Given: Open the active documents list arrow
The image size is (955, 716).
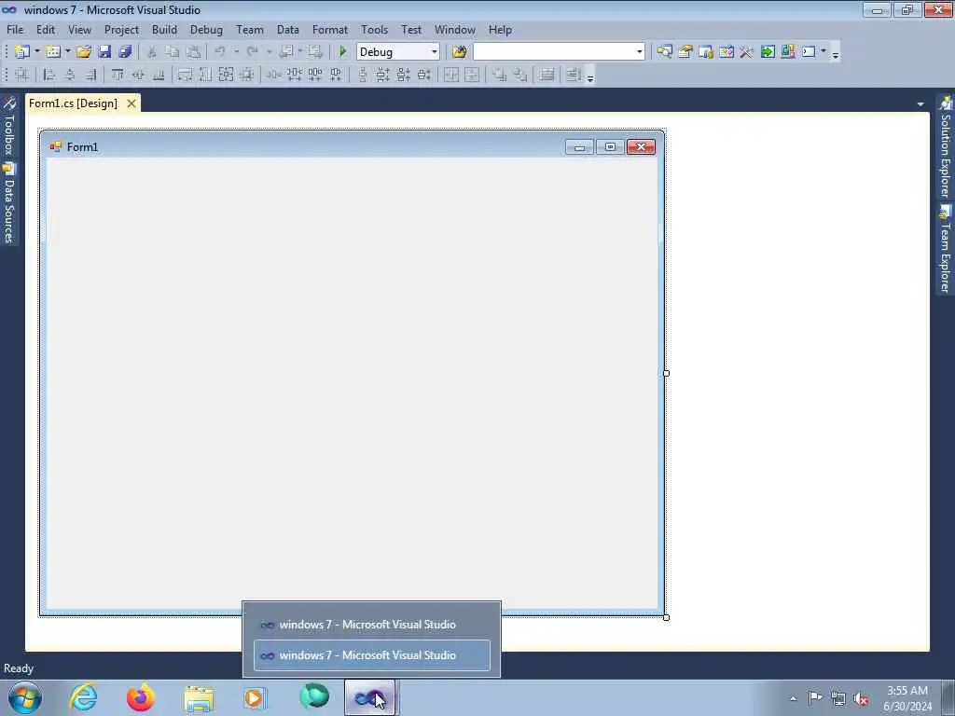Looking at the screenshot, I should tap(920, 104).
